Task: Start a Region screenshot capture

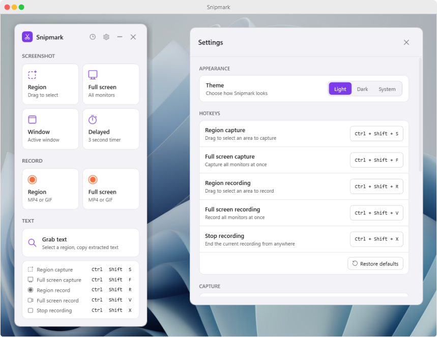Action: (50, 84)
